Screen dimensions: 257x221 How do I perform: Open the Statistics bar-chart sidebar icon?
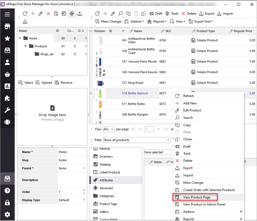(x=7, y=86)
